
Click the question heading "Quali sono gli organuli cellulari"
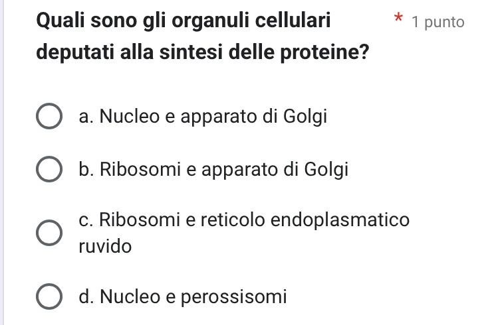coord(184,21)
